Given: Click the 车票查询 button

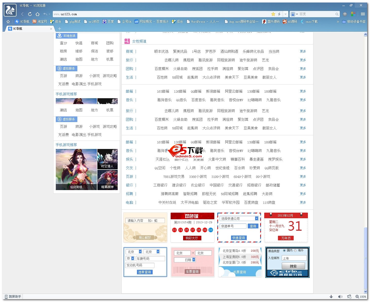Looking at the screenshot, I should tap(192, 272).
